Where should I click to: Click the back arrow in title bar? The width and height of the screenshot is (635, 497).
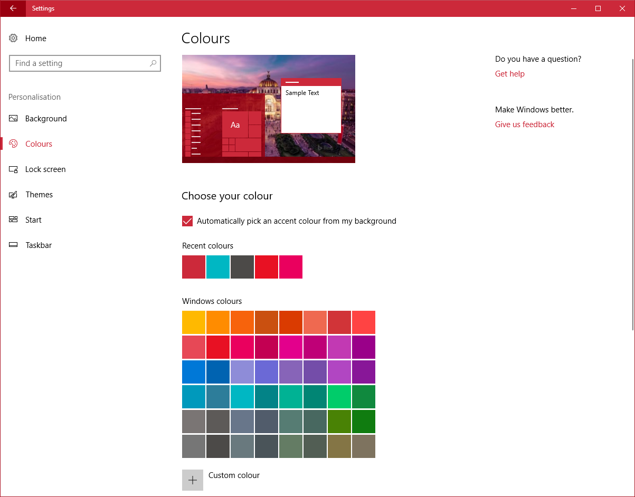13,8
